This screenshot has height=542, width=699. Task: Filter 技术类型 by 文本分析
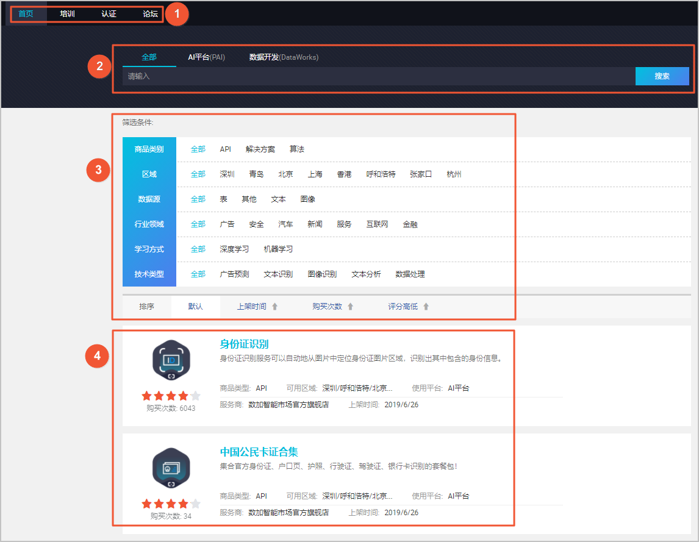coord(366,274)
